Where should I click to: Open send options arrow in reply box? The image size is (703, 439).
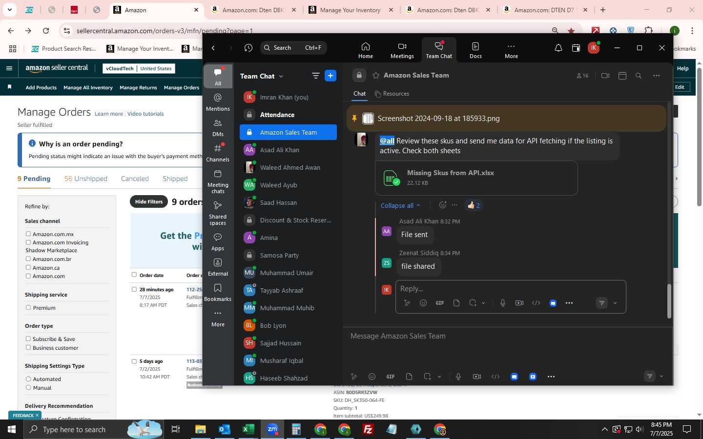(615, 303)
